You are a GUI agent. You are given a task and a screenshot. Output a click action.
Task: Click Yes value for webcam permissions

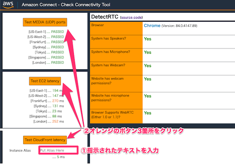point(148,79)
